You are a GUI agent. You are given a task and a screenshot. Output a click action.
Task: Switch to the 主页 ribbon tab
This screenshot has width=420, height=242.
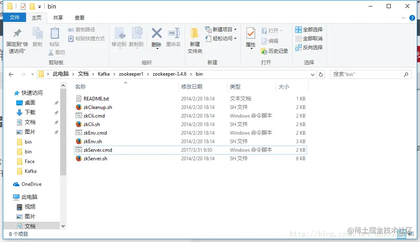37,18
